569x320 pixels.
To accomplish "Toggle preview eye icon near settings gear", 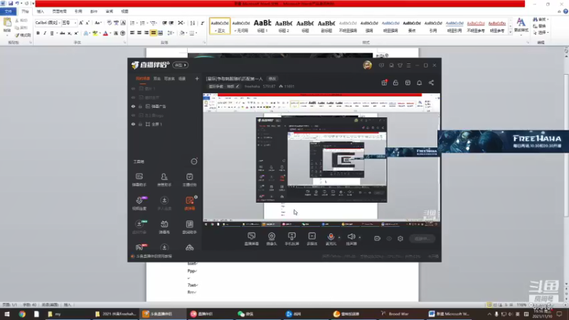I will (389, 239).
